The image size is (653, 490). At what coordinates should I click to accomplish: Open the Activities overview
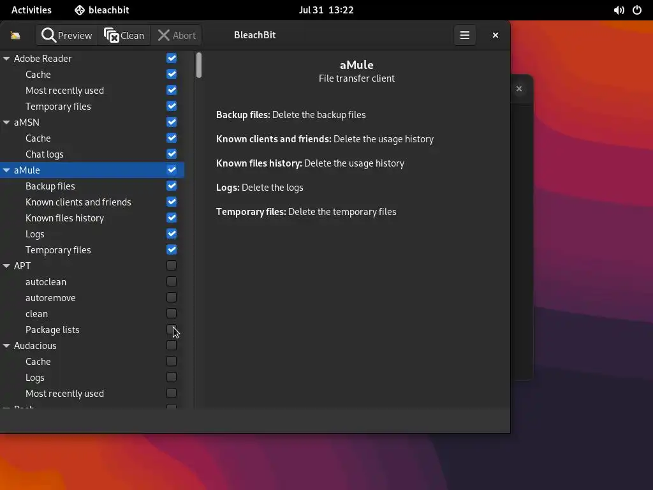coord(31,10)
